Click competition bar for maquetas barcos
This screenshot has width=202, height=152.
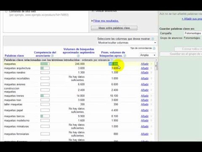[x=45, y=116]
